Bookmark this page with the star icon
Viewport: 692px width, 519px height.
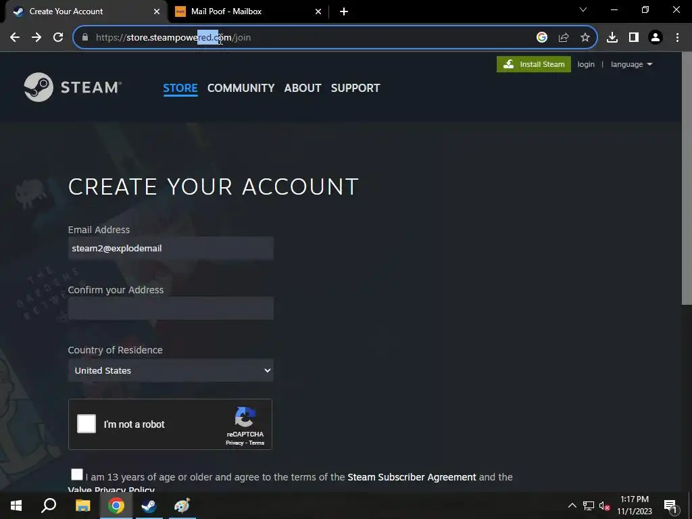pos(585,38)
